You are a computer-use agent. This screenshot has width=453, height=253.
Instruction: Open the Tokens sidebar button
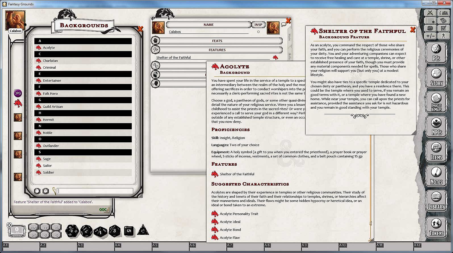tap(436, 227)
